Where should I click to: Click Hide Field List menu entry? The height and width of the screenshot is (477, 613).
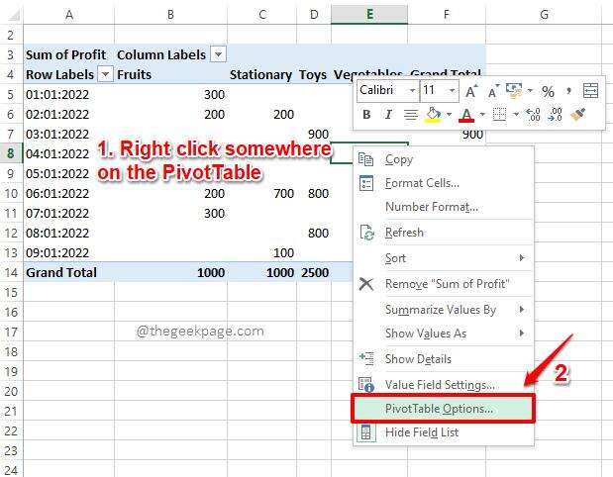click(422, 432)
